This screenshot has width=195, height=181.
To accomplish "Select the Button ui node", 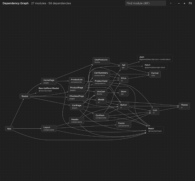I will point(124,106).
